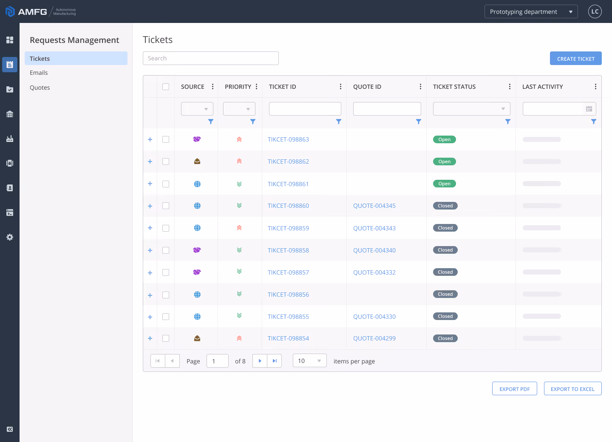Check the row checkbox for TIKCET-098863

tap(166, 139)
